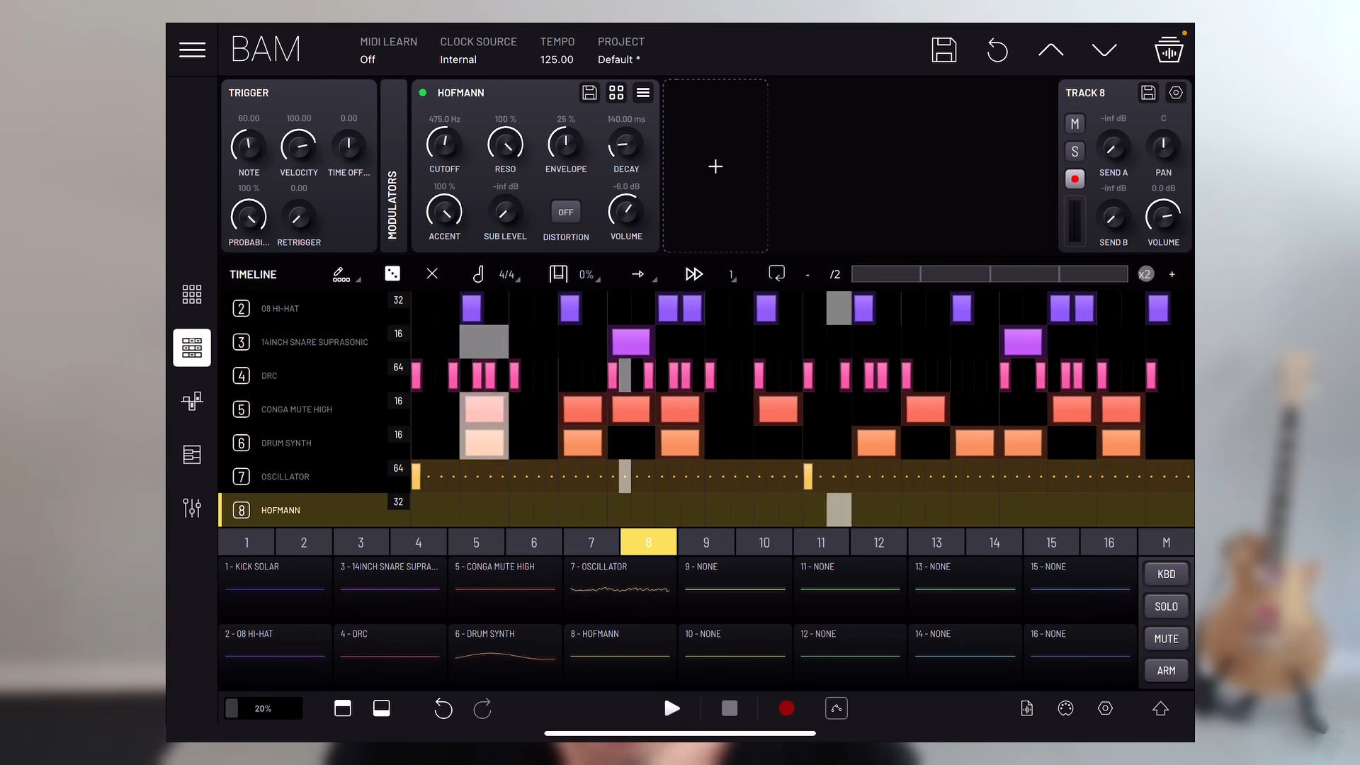Click the KBD button near the pads
This screenshot has width=1360, height=765.
tap(1165, 574)
